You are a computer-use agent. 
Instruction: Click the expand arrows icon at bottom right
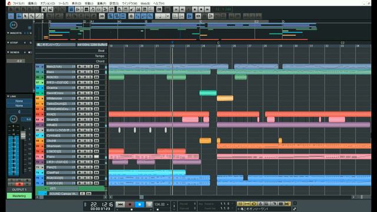(295, 208)
